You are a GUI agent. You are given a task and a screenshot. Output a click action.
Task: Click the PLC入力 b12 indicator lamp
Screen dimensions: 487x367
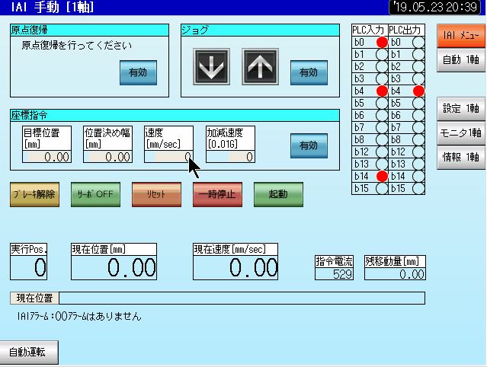[x=382, y=152]
